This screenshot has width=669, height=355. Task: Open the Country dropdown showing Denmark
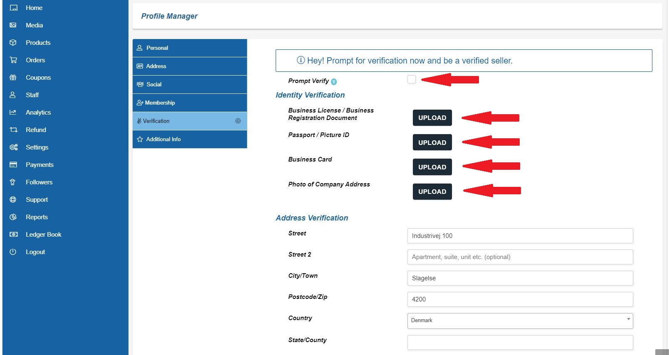point(520,321)
